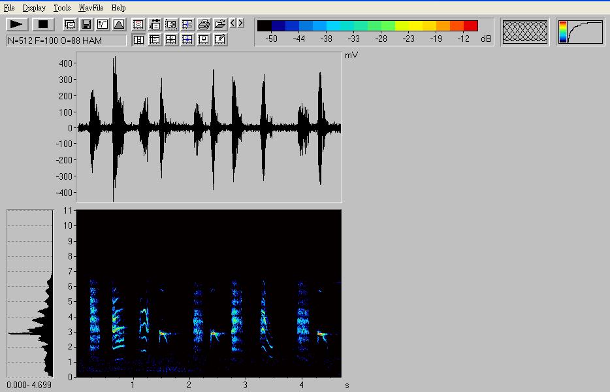This screenshot has height=392, width=610.
Task: Toggle the pressed-in first layout button in second row
Action: point(138,39)
